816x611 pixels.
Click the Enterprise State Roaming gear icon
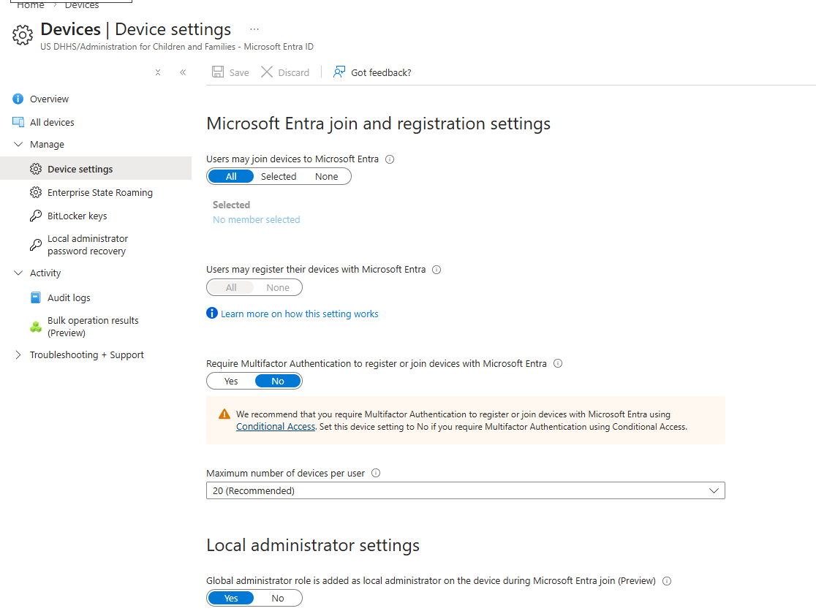[x=35, y=192]
